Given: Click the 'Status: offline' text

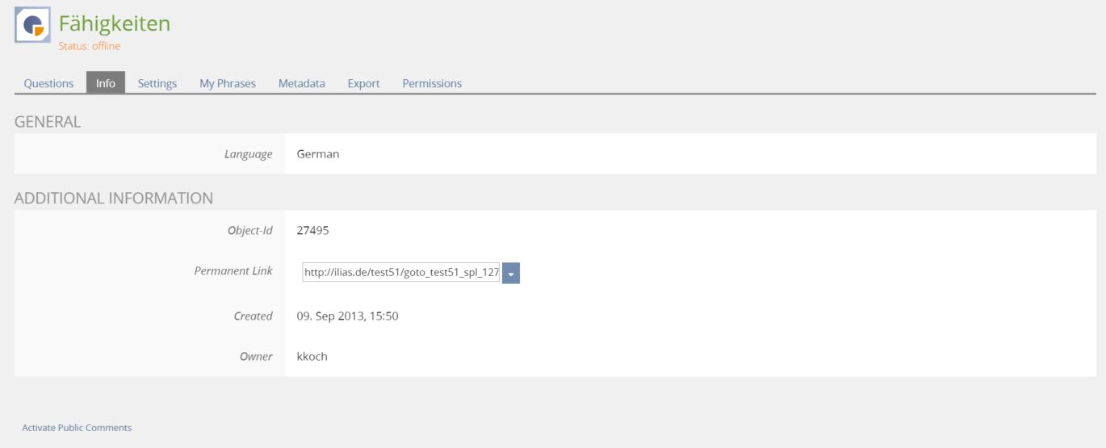Looking at the screenshot, I should [x=89, y=46].
